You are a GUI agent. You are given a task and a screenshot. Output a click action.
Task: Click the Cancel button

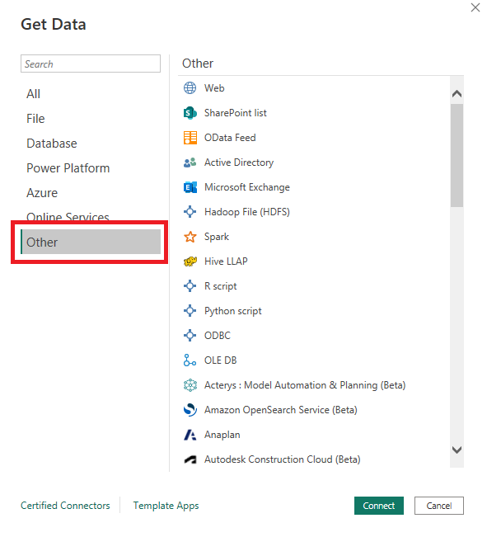[439, 506]
